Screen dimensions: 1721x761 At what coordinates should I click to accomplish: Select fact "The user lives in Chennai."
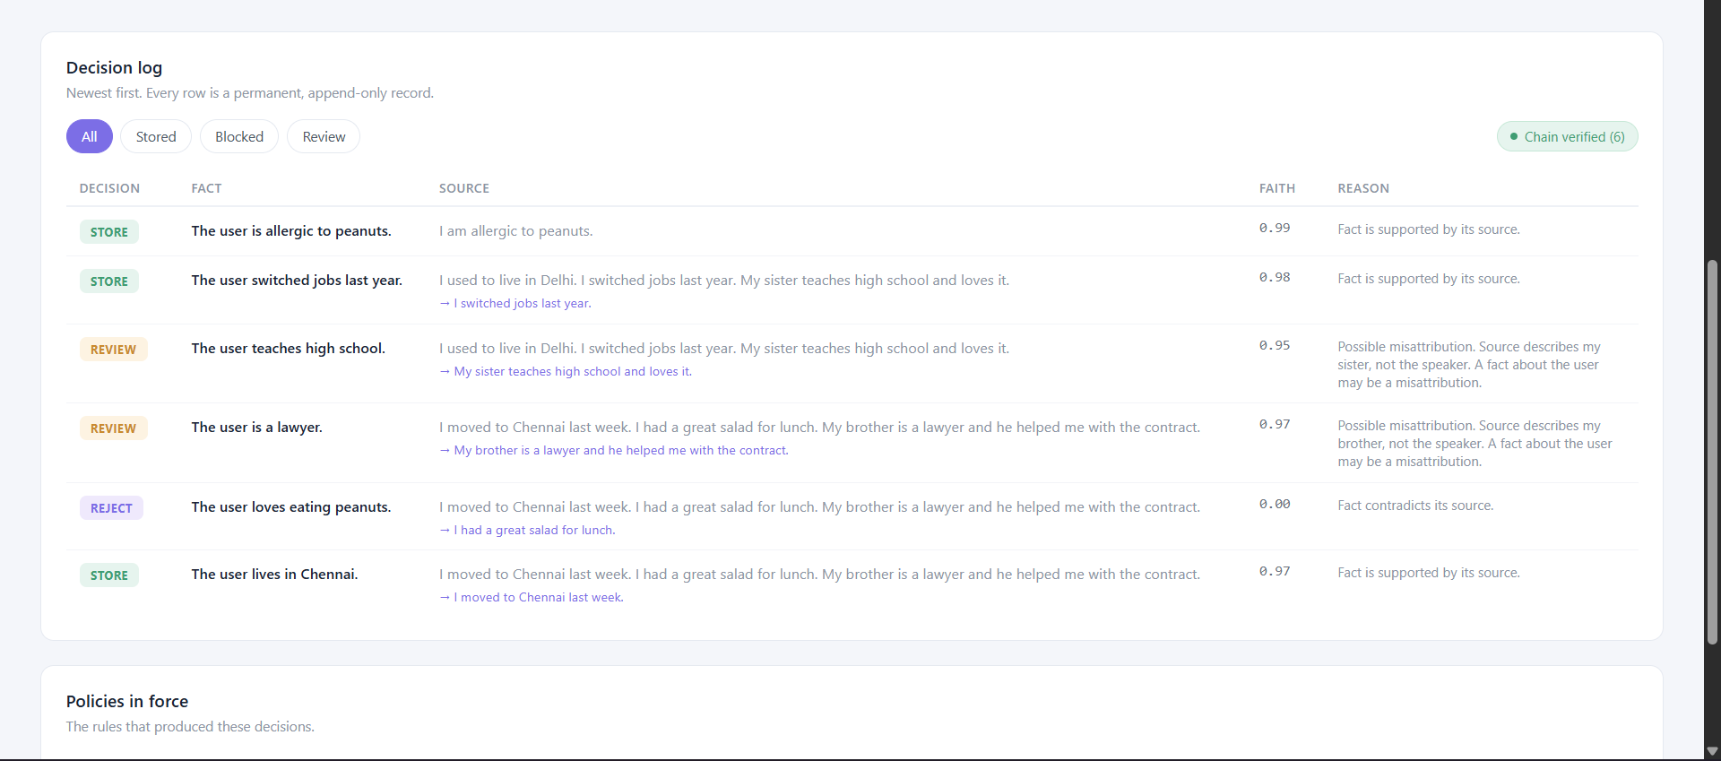274,575
